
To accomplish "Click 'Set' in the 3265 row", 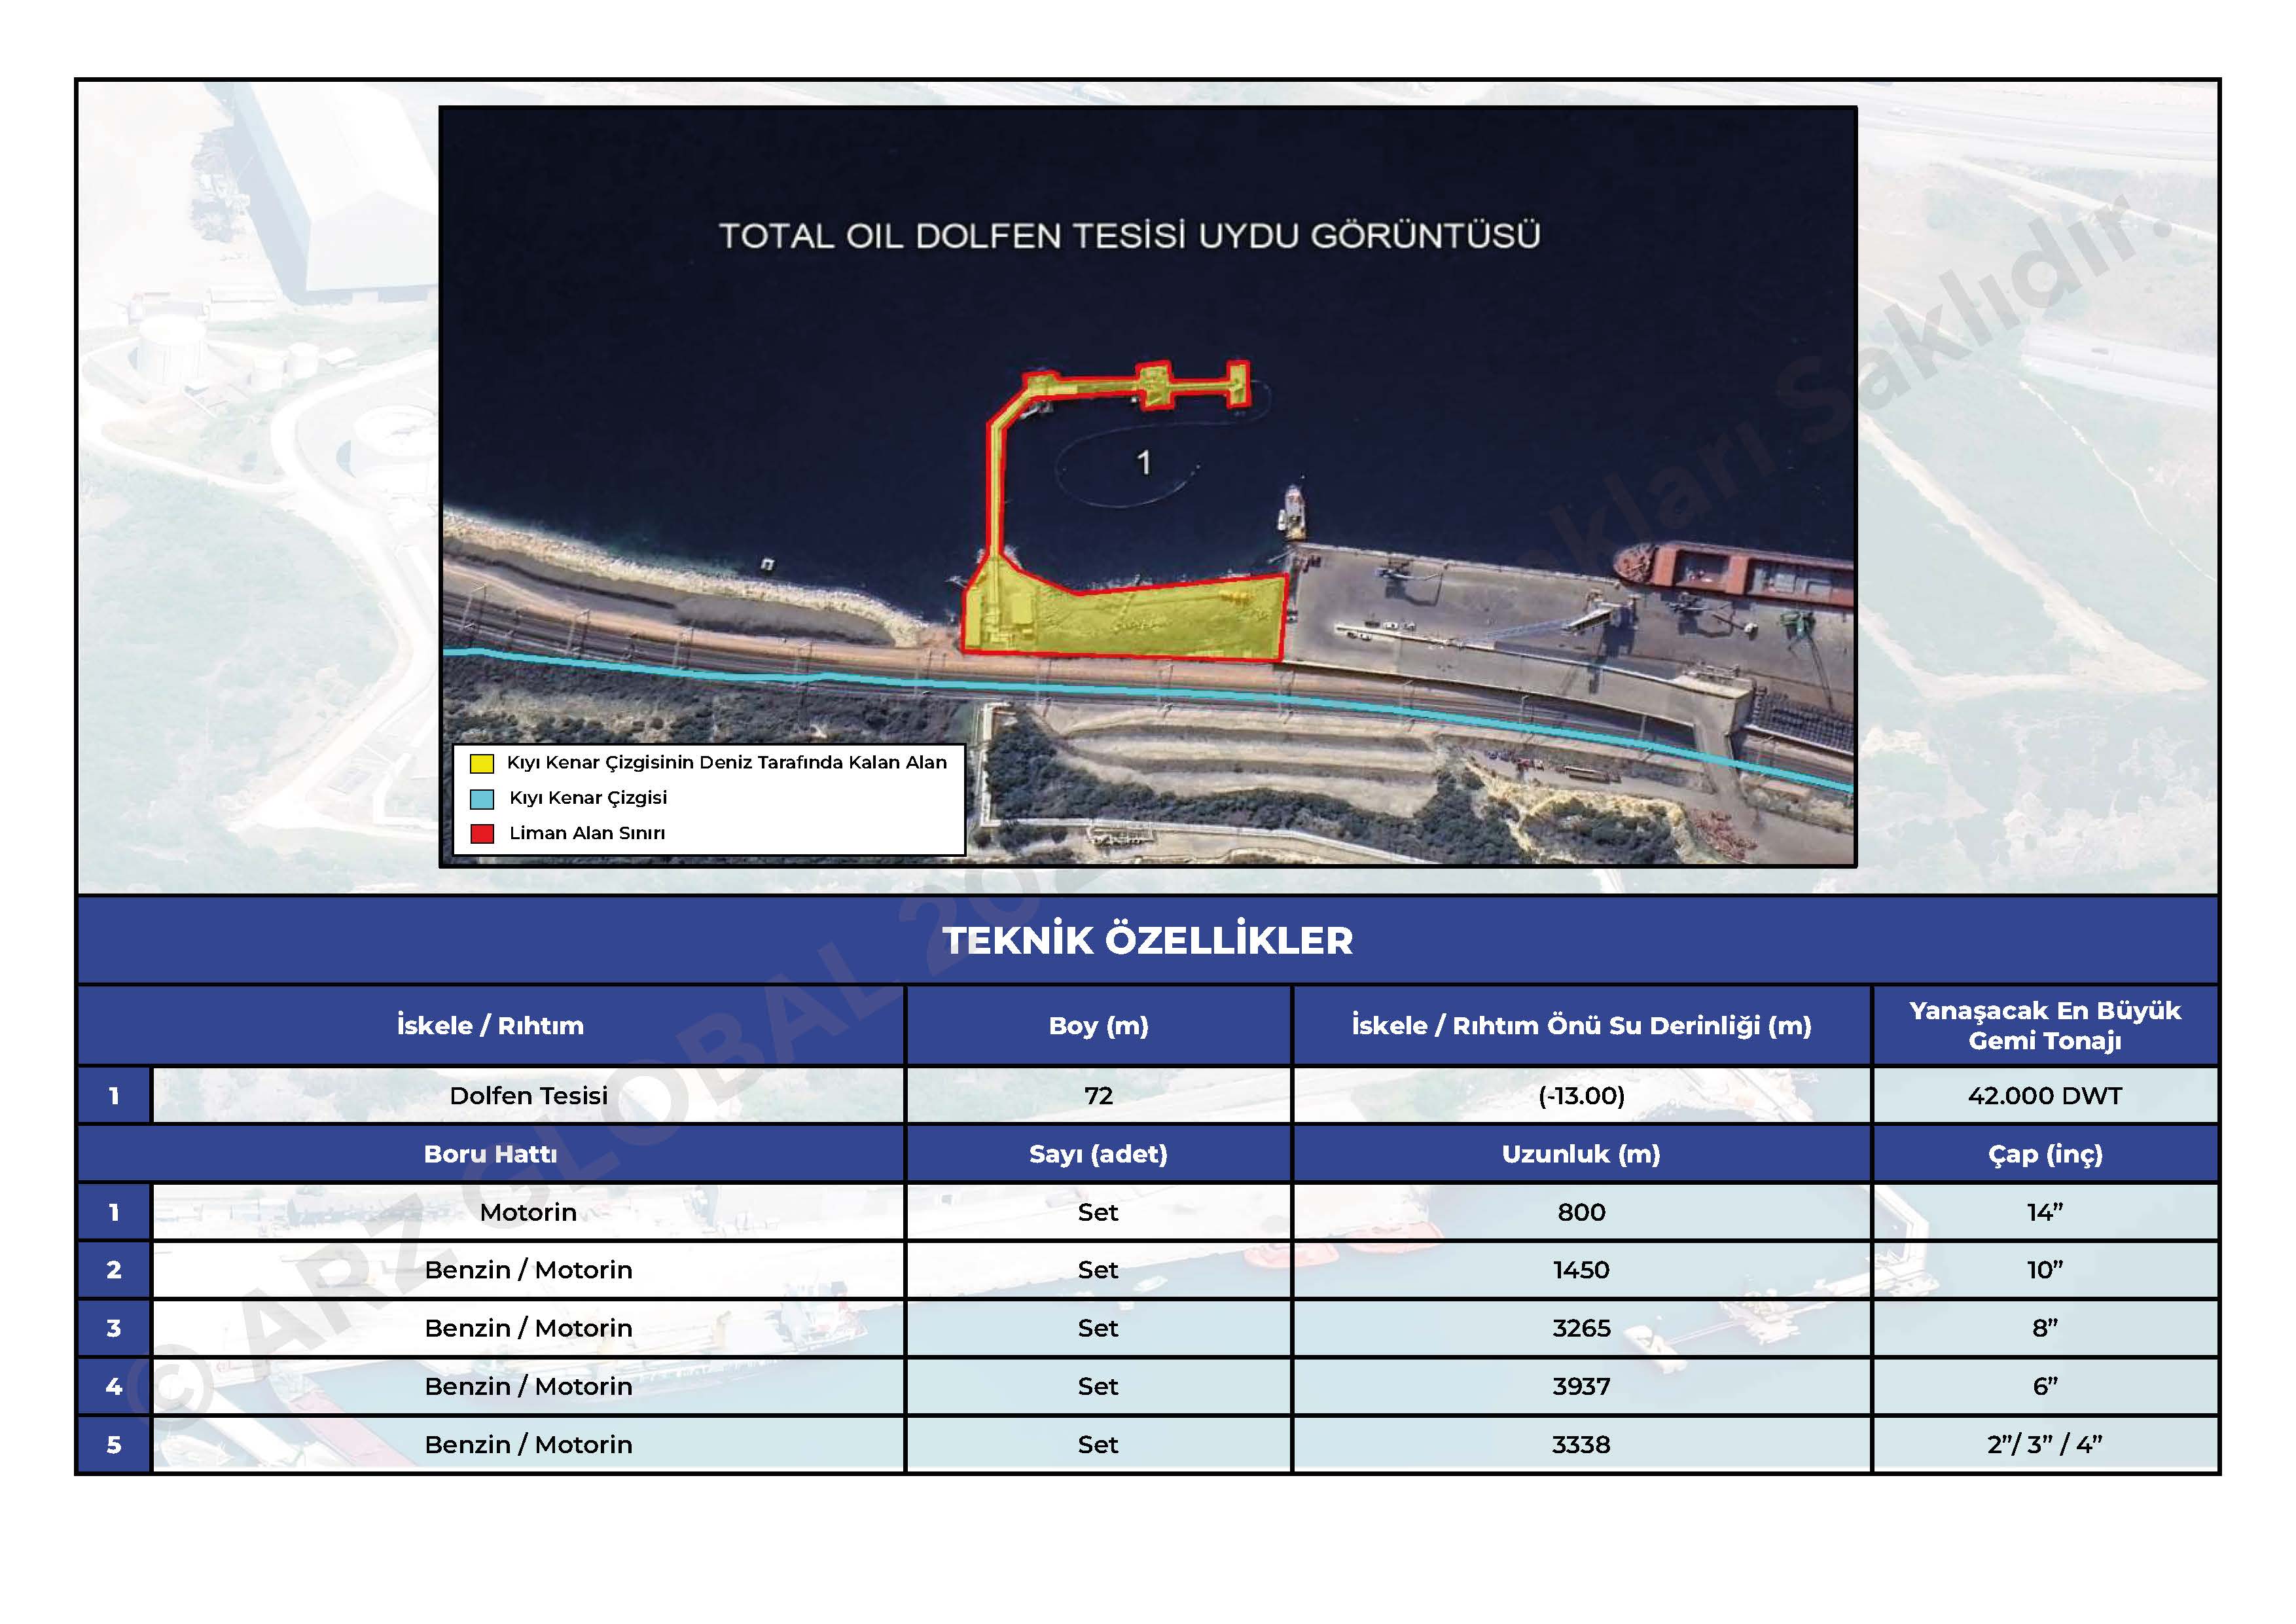I will point(1098,1328).
